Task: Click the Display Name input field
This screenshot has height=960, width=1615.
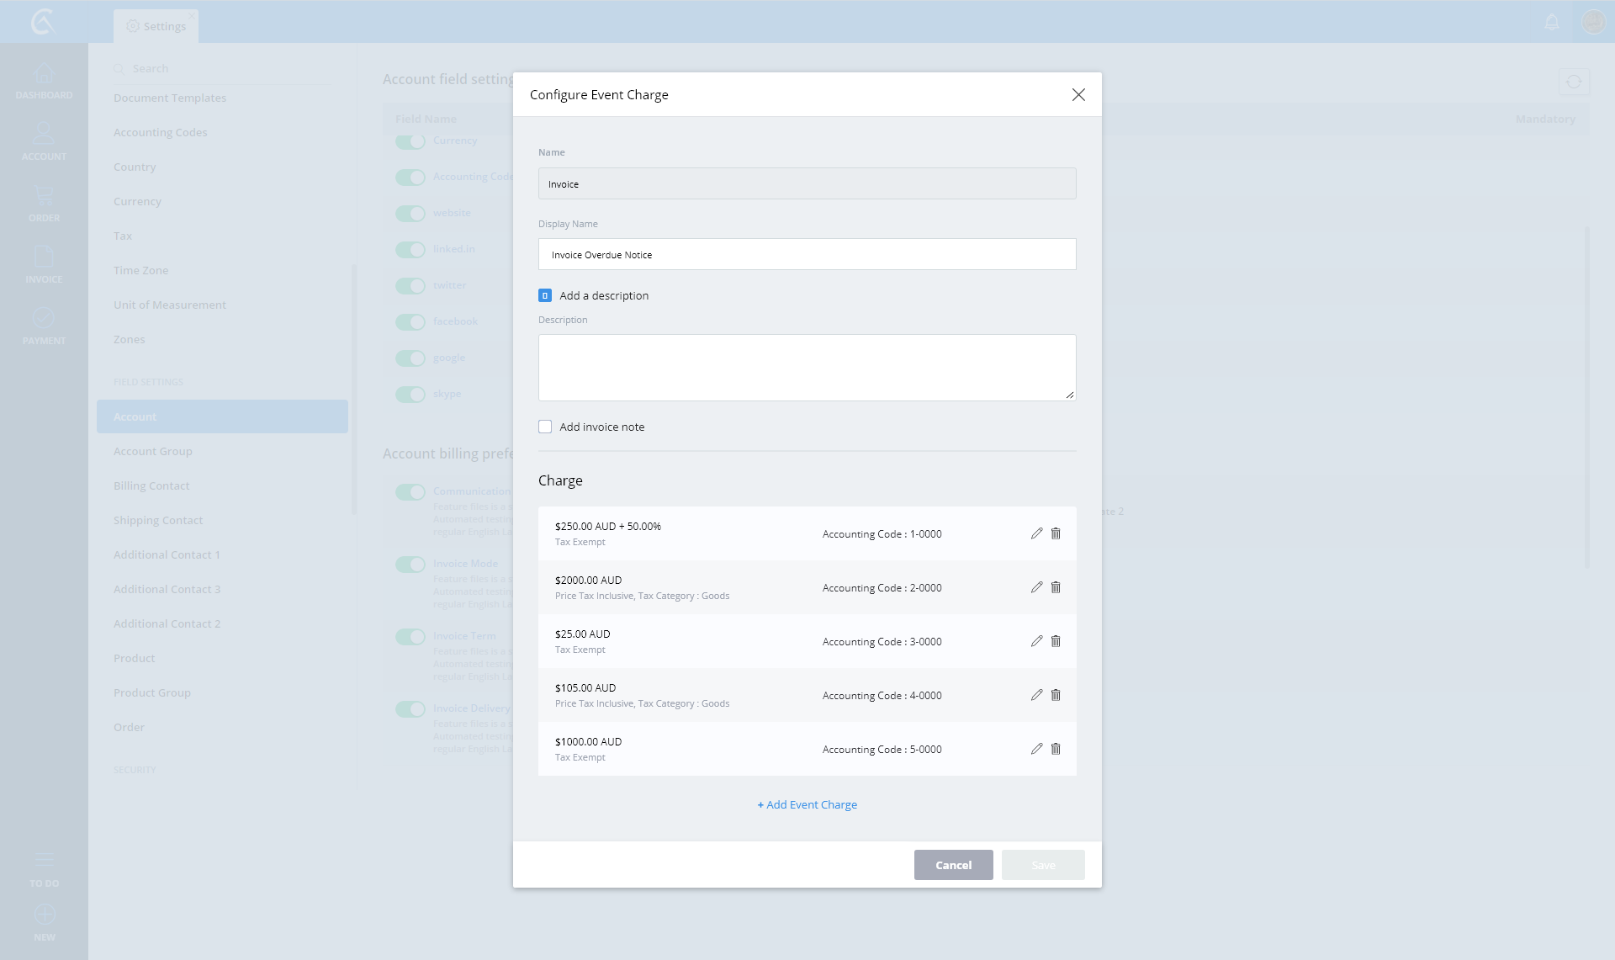Action: point(807,254)
